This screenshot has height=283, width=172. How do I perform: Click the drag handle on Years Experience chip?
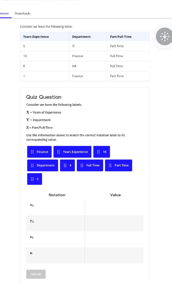pyautogui.click(x=59, y=152)
